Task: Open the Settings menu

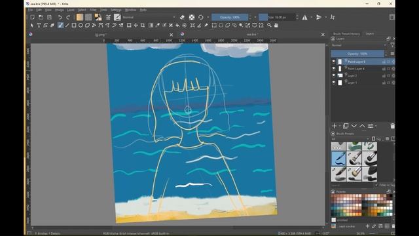Action: coord(116,10)
